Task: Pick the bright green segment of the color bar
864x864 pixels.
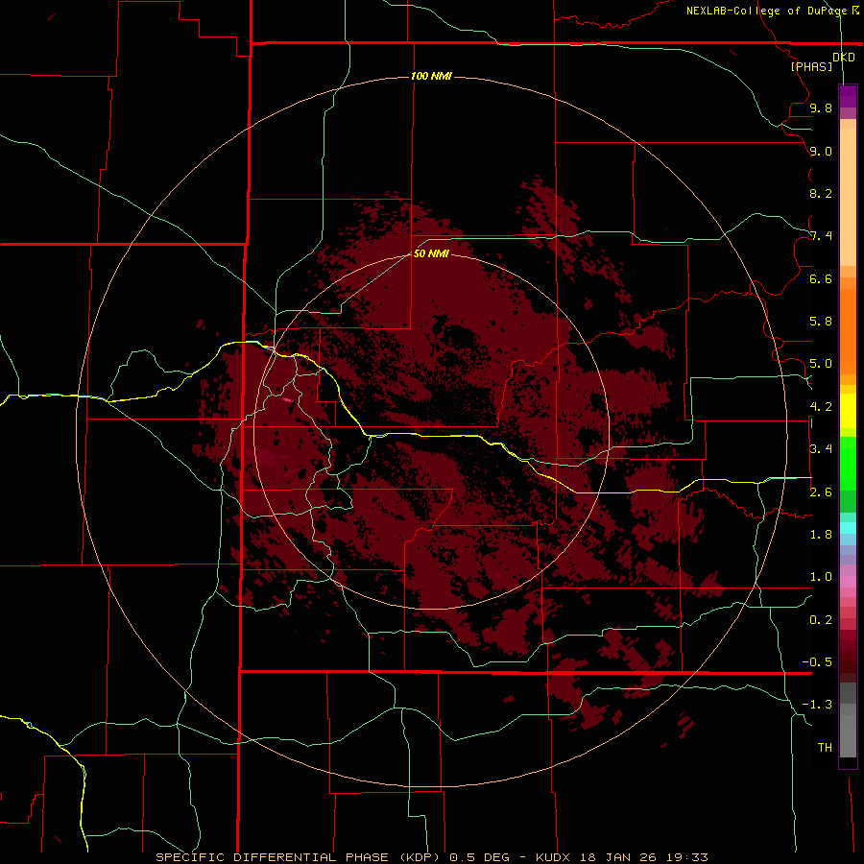Action: [x=848, y=463]
